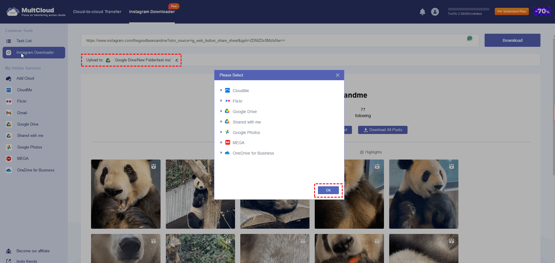Click the Flickr icon in sidebar
The image size is (555, 263).
[x=9, y=101]
